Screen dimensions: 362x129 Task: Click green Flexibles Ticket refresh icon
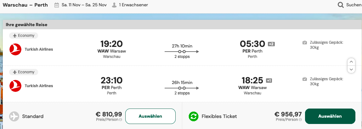point(194,116)
